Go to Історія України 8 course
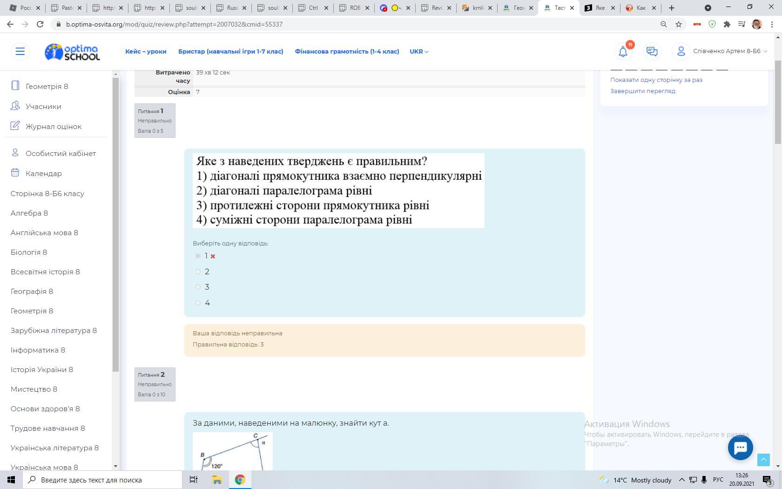782x489 pixels. click(x=42, y=370)
